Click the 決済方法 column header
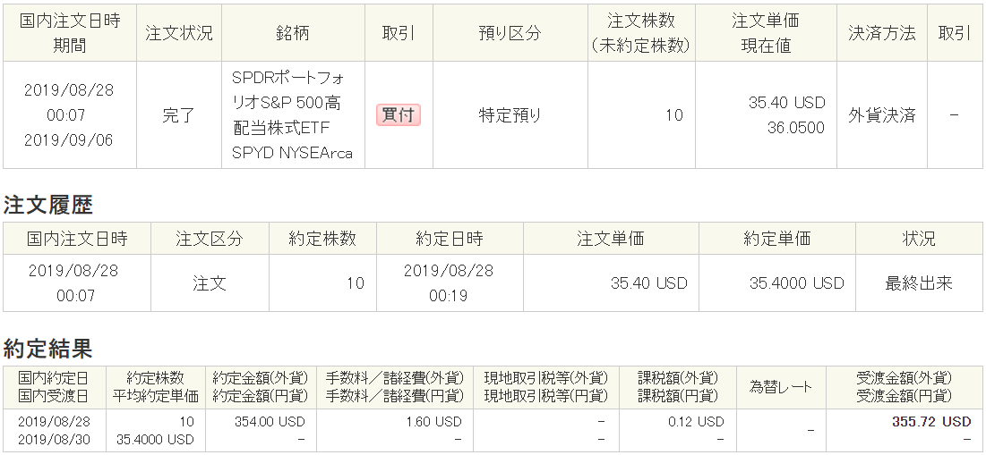 point(881,34)
